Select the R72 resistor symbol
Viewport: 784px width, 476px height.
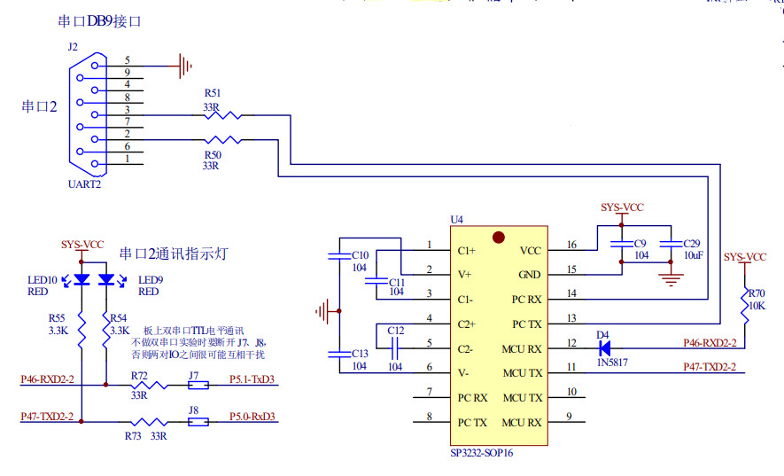click(149, 385)
